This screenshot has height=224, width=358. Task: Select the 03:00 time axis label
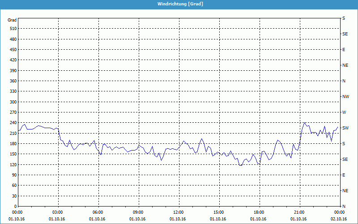tap(58, 212)
